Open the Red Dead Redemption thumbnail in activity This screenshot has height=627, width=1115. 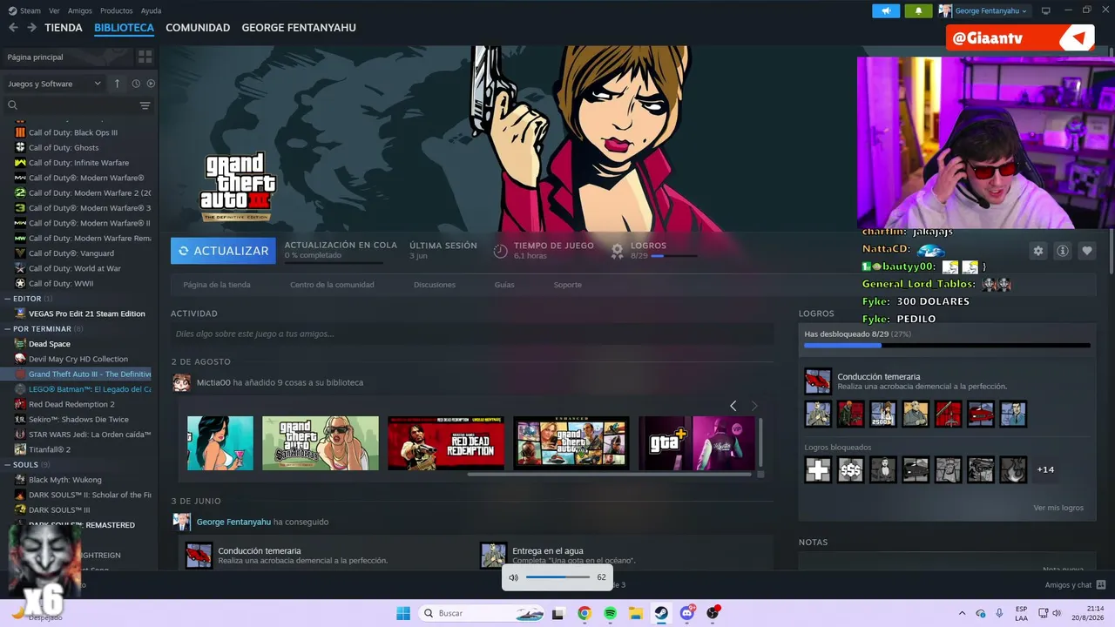point(446,443)
